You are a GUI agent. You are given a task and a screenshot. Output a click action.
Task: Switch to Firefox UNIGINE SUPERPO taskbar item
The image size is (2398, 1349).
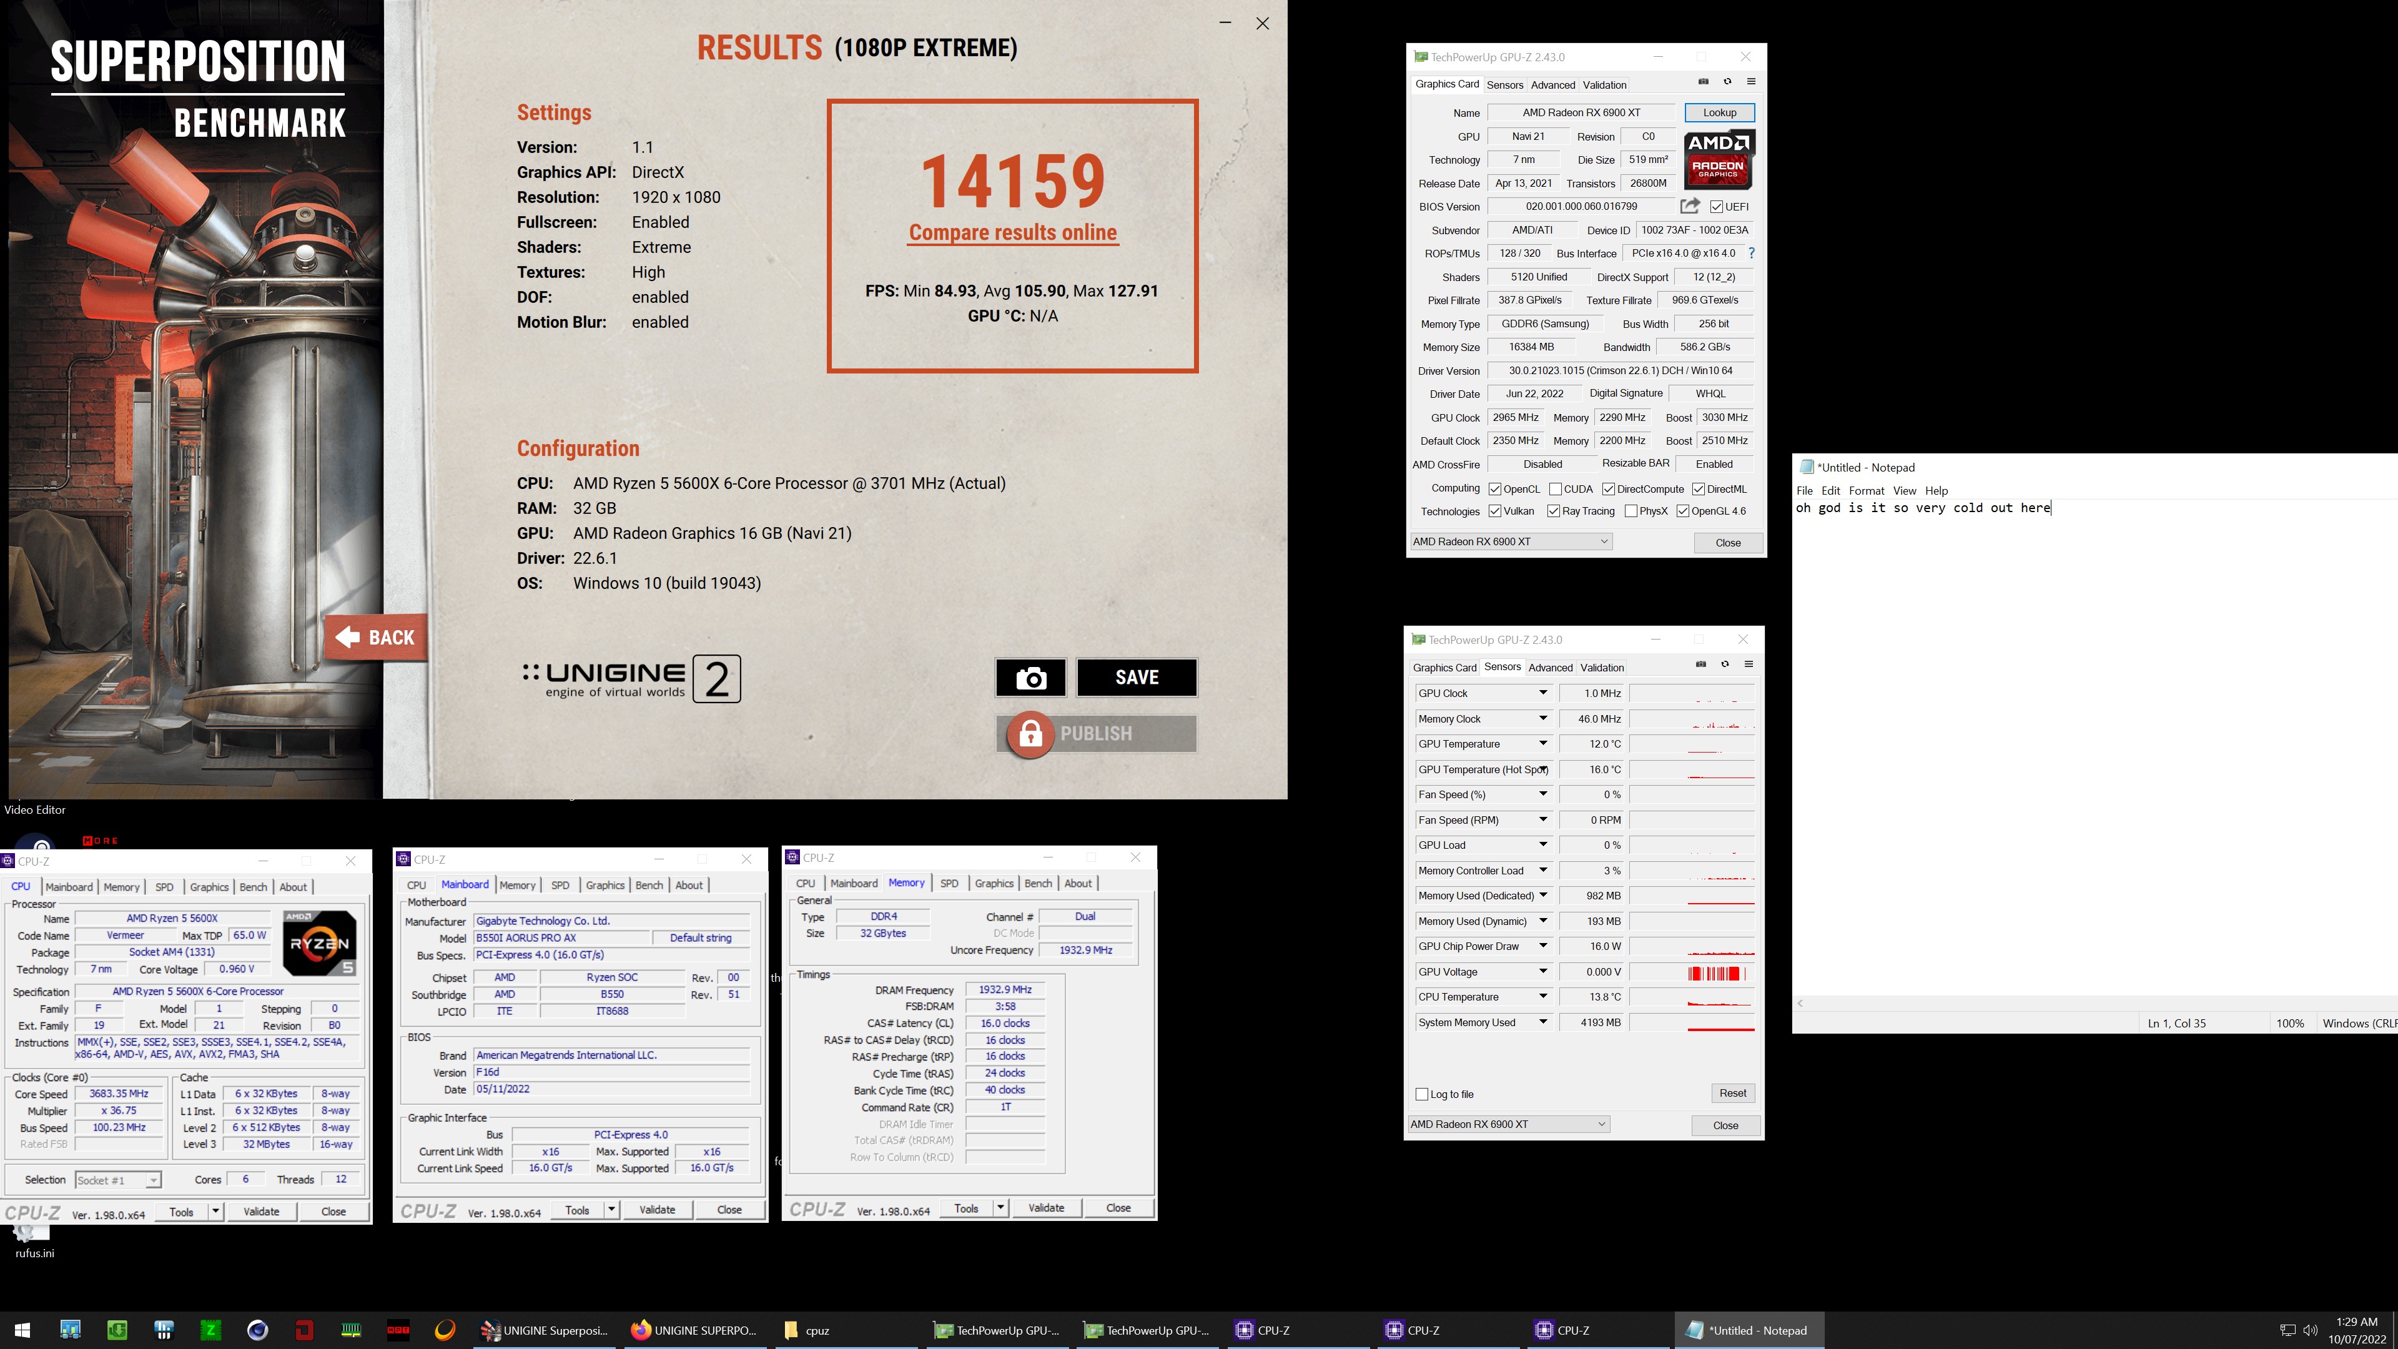coord(694,1330)
